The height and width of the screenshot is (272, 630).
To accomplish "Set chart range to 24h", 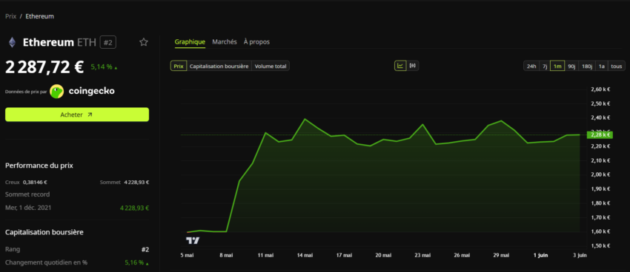I will pyautogui.click(x=531, y=66).
